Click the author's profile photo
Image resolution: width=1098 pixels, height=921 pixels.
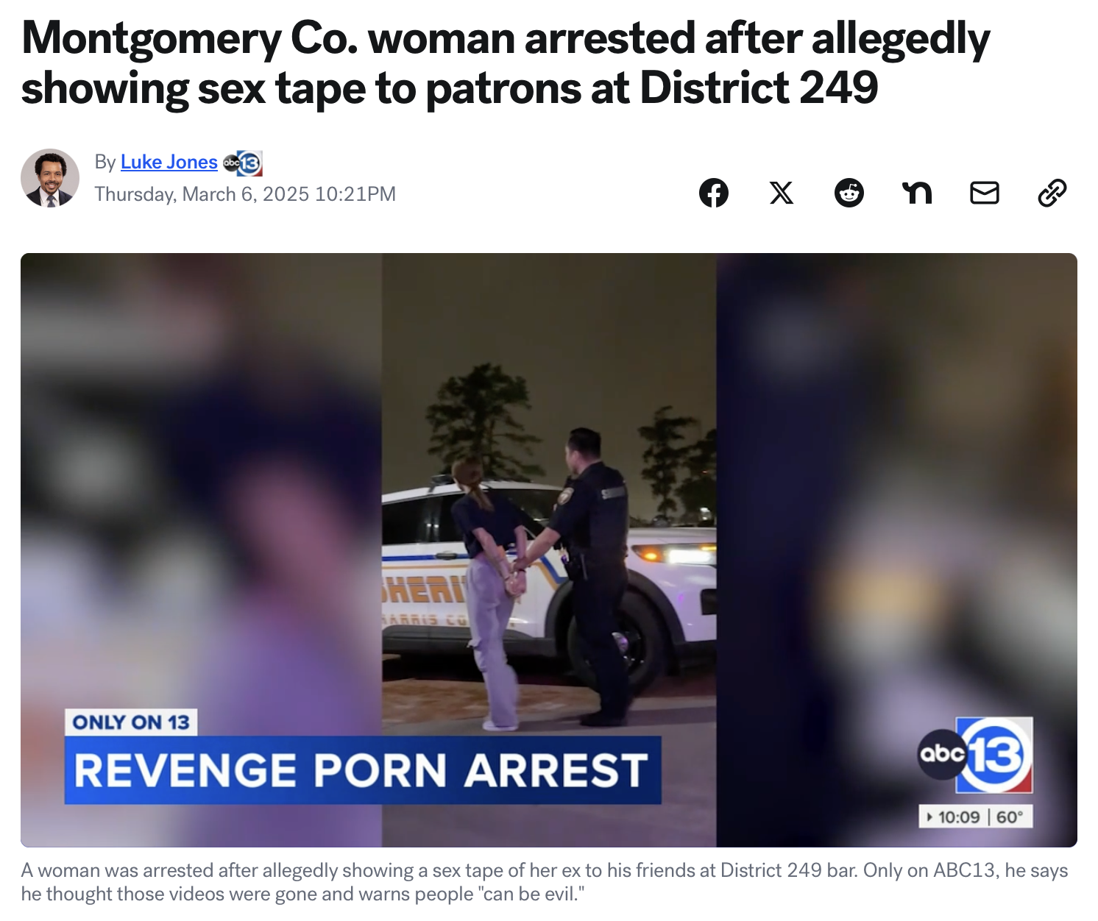50,178
